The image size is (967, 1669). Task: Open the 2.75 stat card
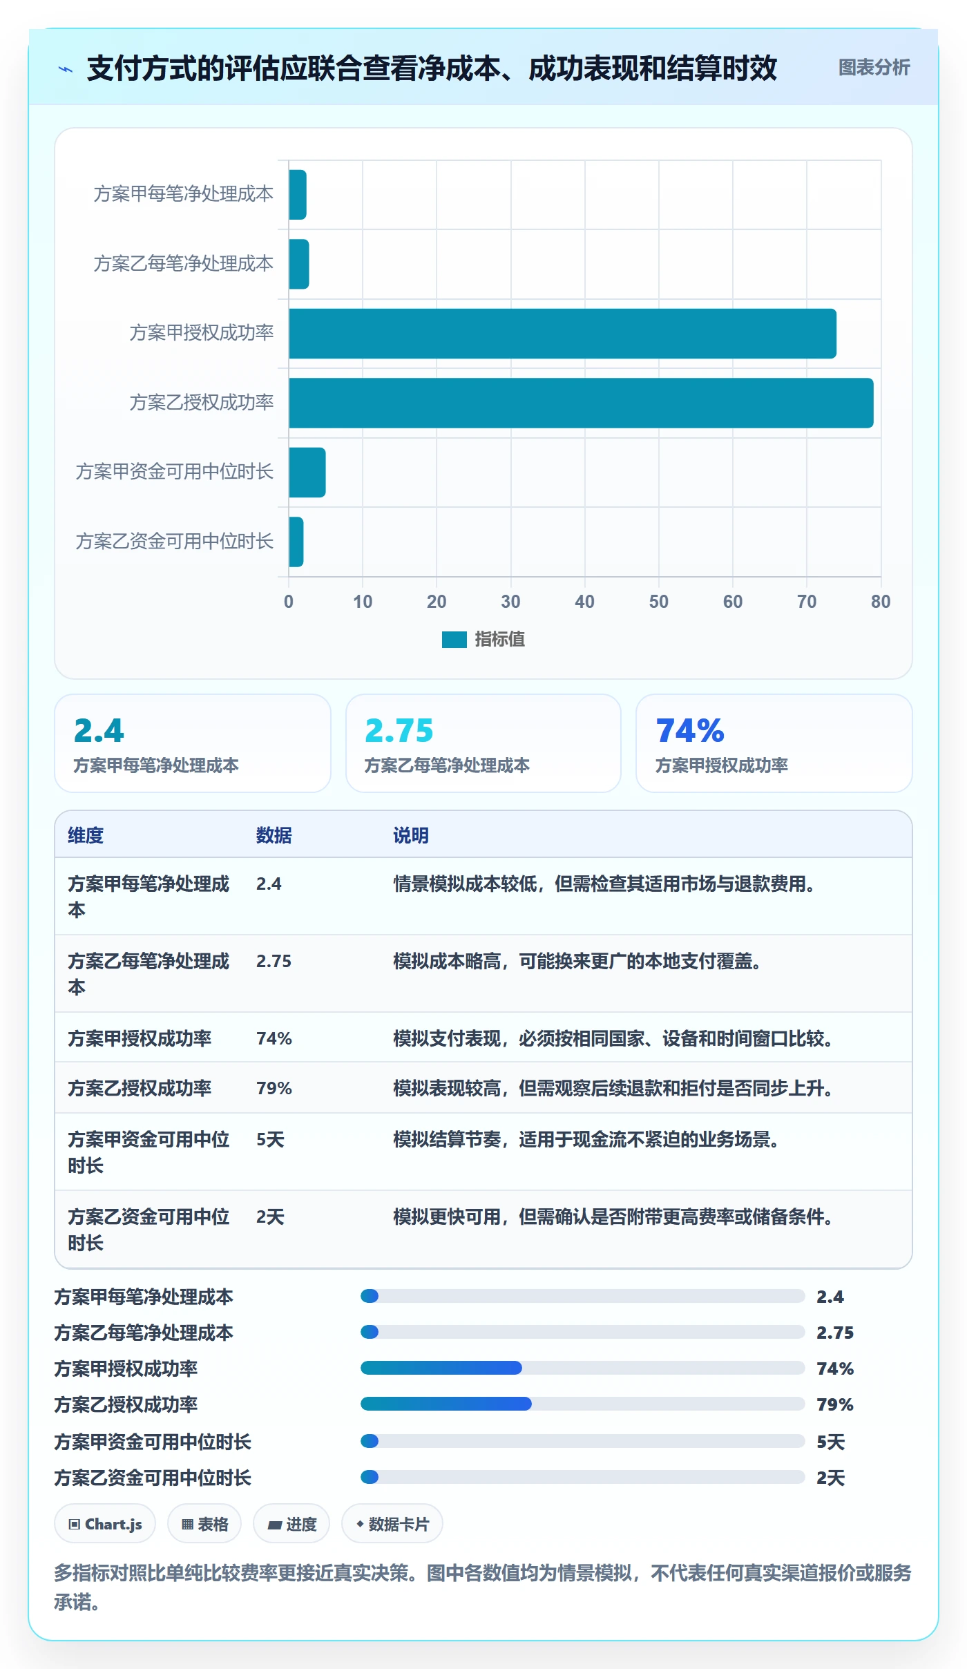483,743
